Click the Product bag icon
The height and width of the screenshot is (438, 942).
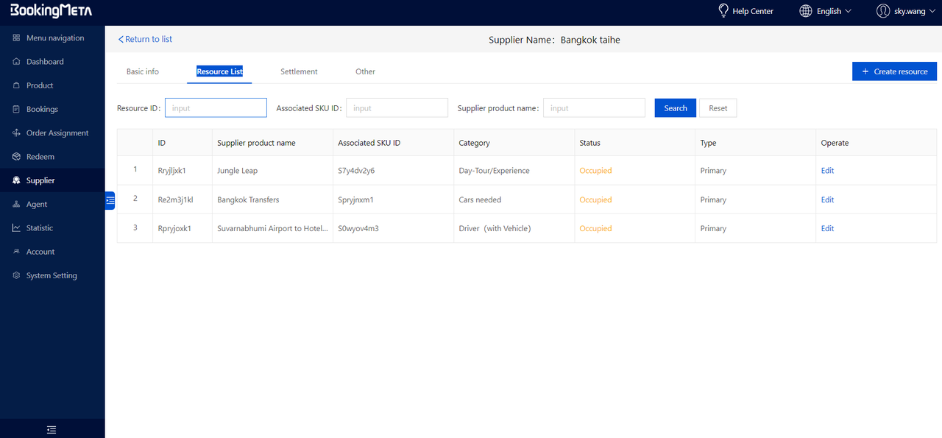click(16, 85)
